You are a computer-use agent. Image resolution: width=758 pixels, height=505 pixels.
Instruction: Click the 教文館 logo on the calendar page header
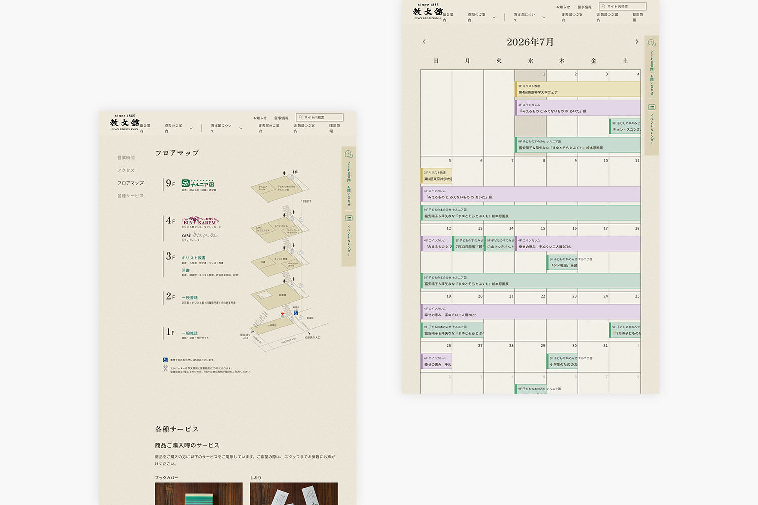(x=428, y=12)
